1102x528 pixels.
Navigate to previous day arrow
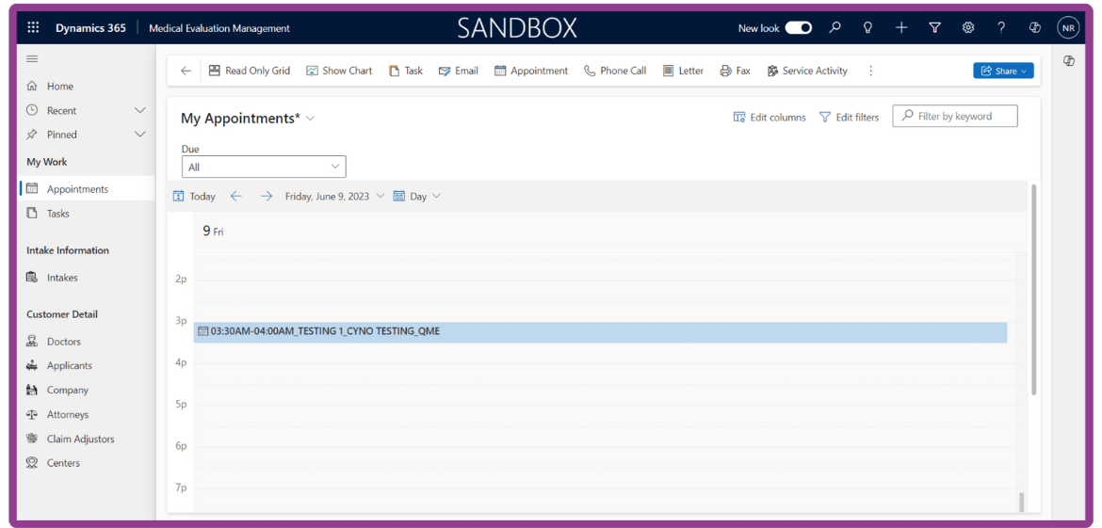[x=236, y=196]
